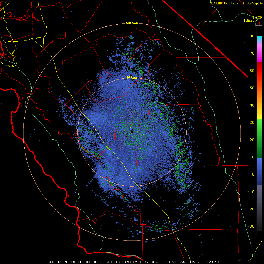Click SUPER-RESOLUTION BASE REFLECTIVITY product title
This screenshot has width=264, height=264.
(92, 262)
